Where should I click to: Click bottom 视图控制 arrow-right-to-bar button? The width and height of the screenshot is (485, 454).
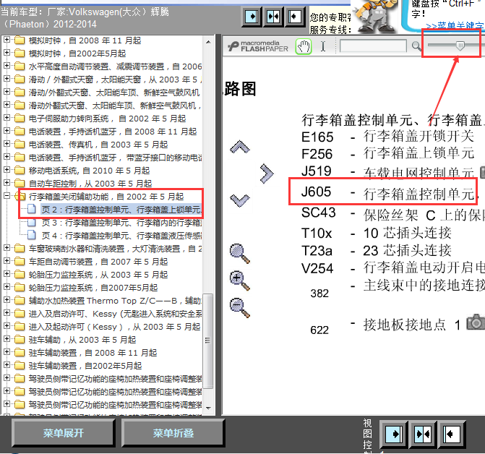[394, 434]
